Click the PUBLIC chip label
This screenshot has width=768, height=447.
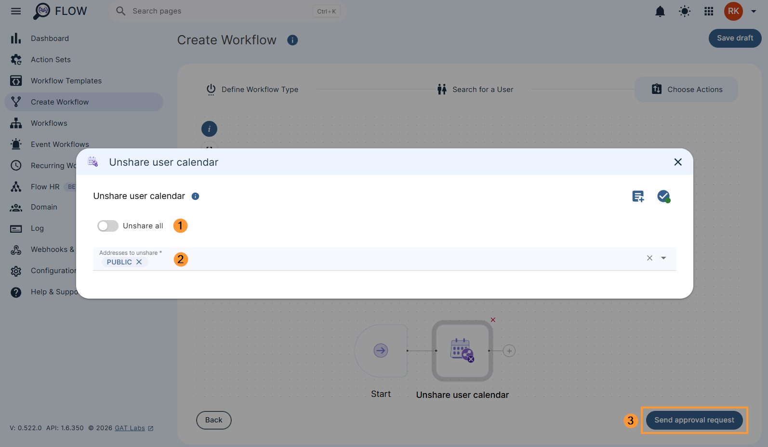coord(119,262)
